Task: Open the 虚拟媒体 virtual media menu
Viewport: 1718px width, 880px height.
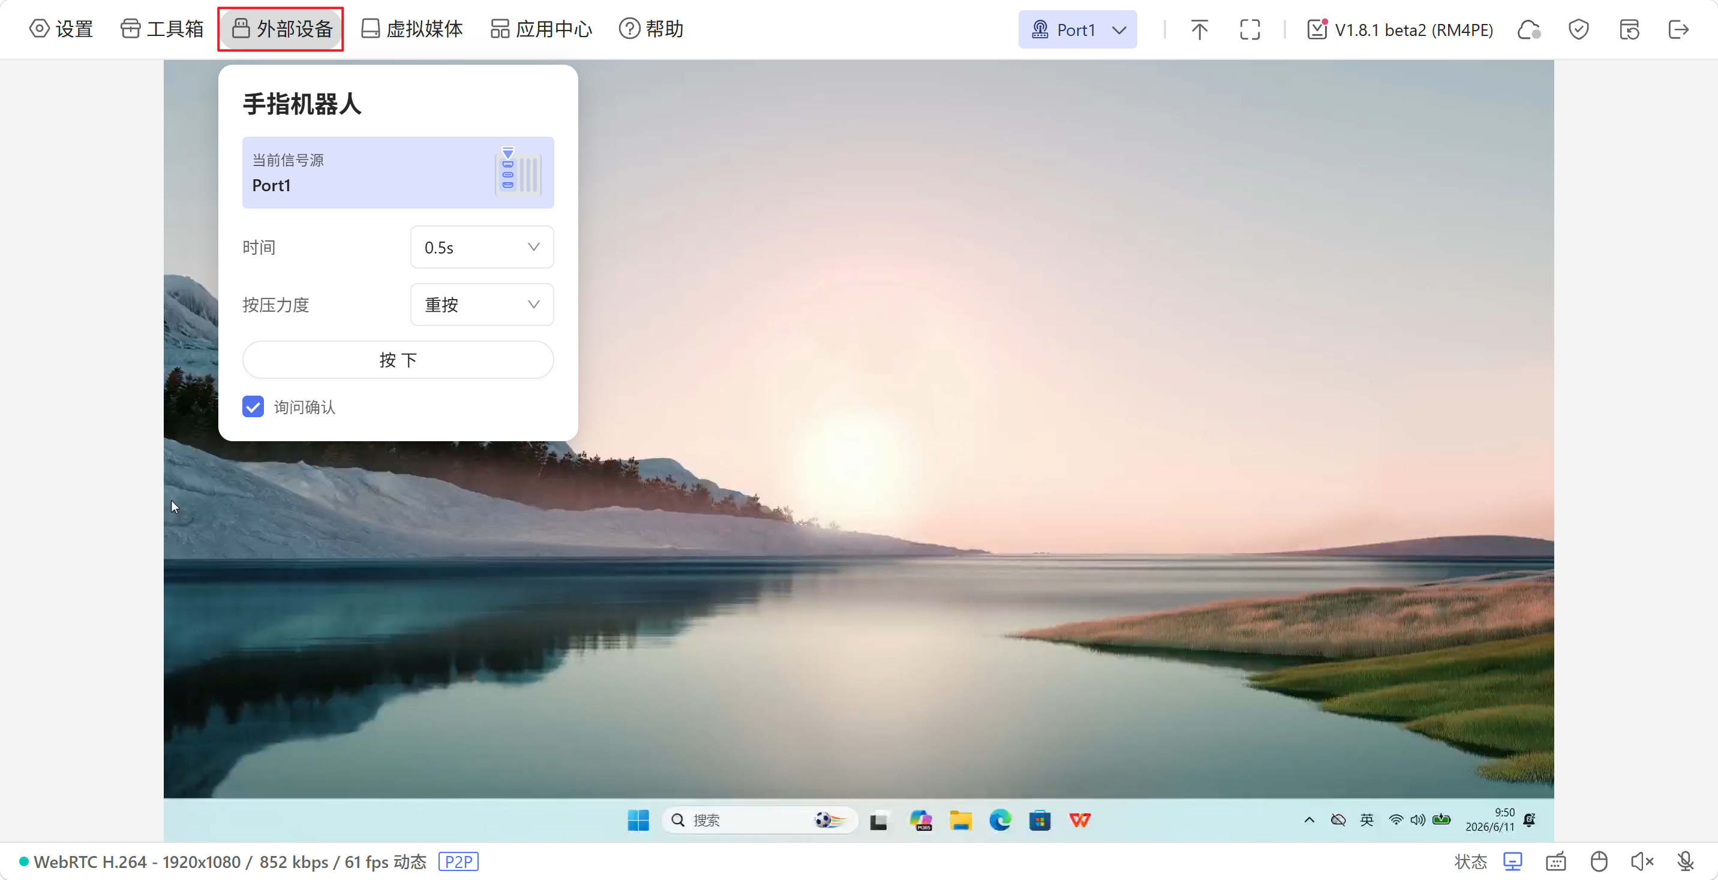Action: pos(412,29)
